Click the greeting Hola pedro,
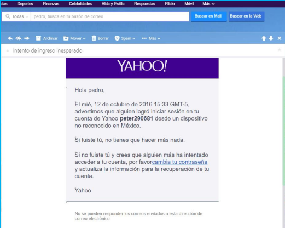This screenshot has height=228, width=285. [x=90, y=90]
